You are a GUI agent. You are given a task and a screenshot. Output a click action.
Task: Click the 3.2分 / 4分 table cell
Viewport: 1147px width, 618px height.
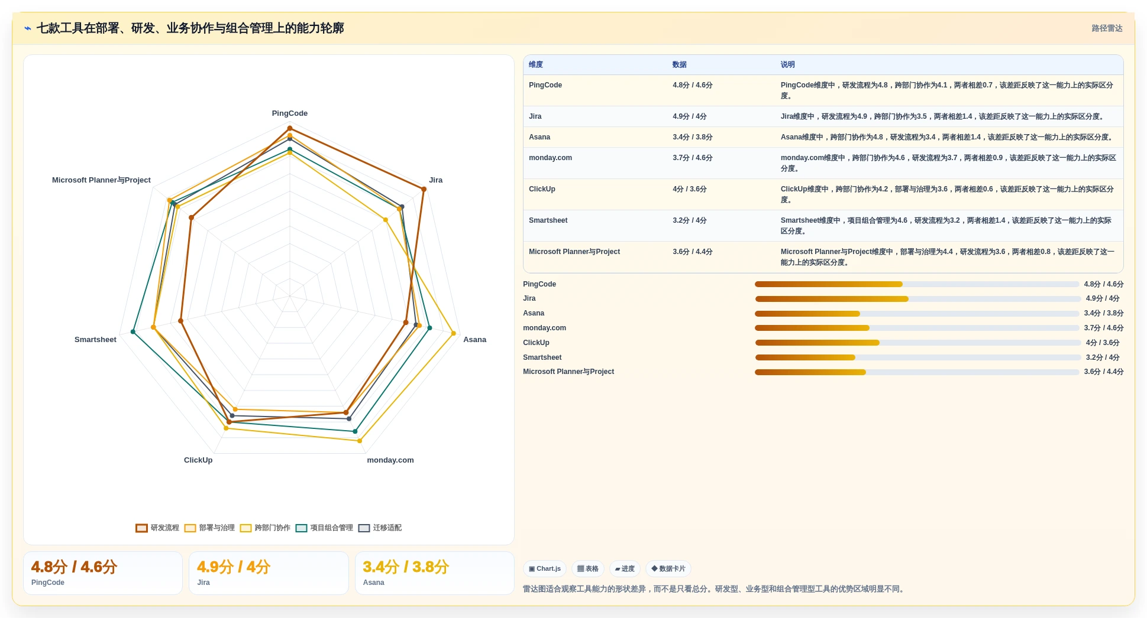pyautogui.click(x=690, y=220)
